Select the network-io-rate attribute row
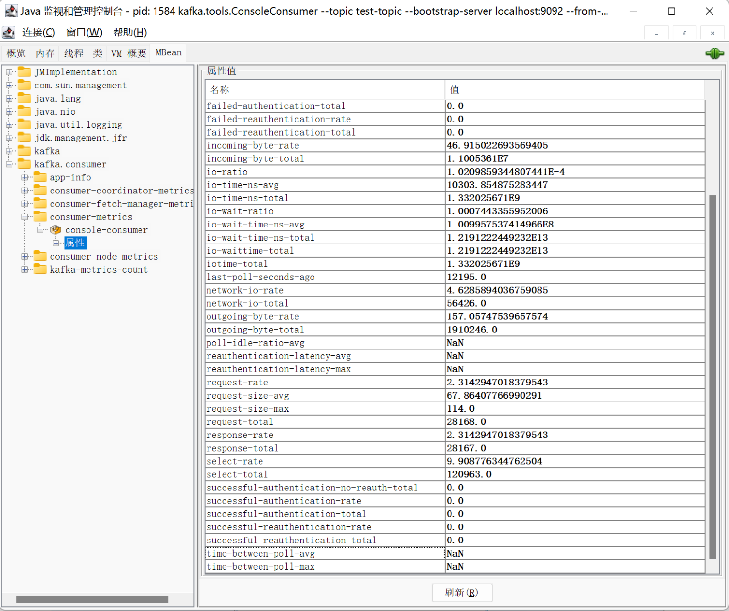This screenshot has width=729, height=611. tap(455, 290)
